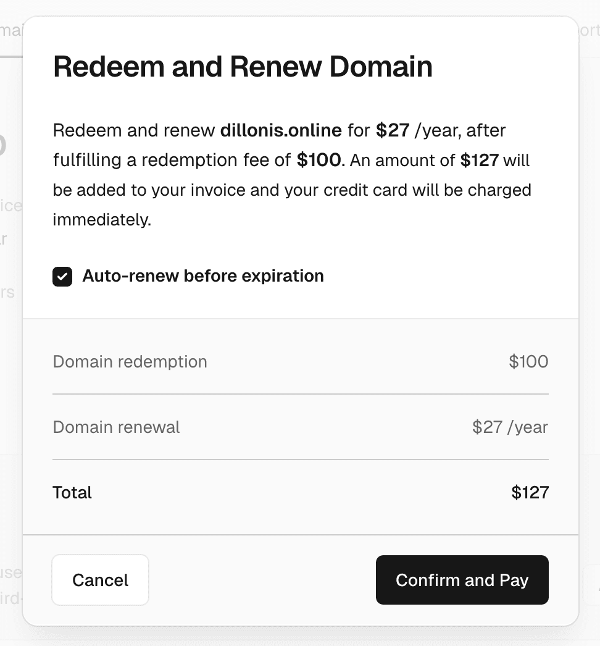Screen dimensions: 600x646
Task: Enable the Auto-renew before expiration checkbox
Action: 62,277
